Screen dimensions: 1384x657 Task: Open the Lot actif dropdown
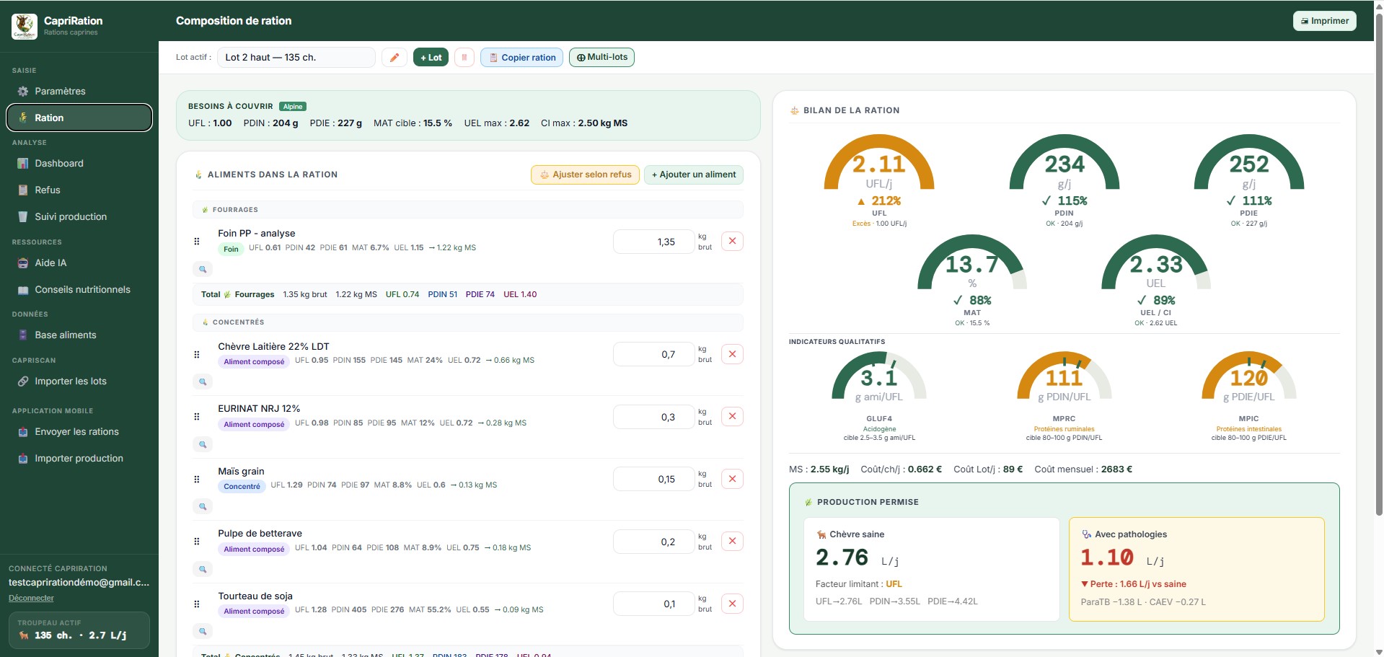click(296, 58)
